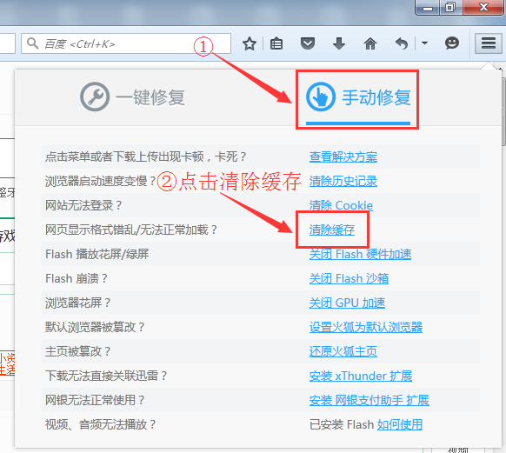
Task: Click the bookmark star icon
Action: (x=250, y=43)
